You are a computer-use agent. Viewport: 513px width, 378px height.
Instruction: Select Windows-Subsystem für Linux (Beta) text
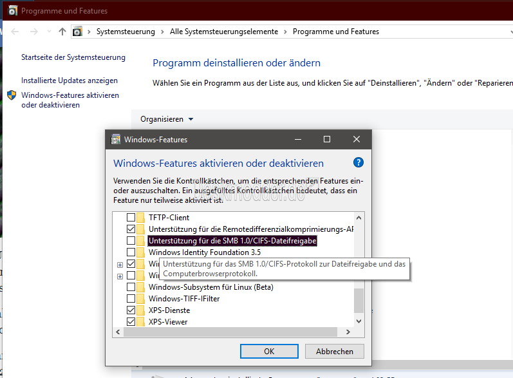pos(211,287)
